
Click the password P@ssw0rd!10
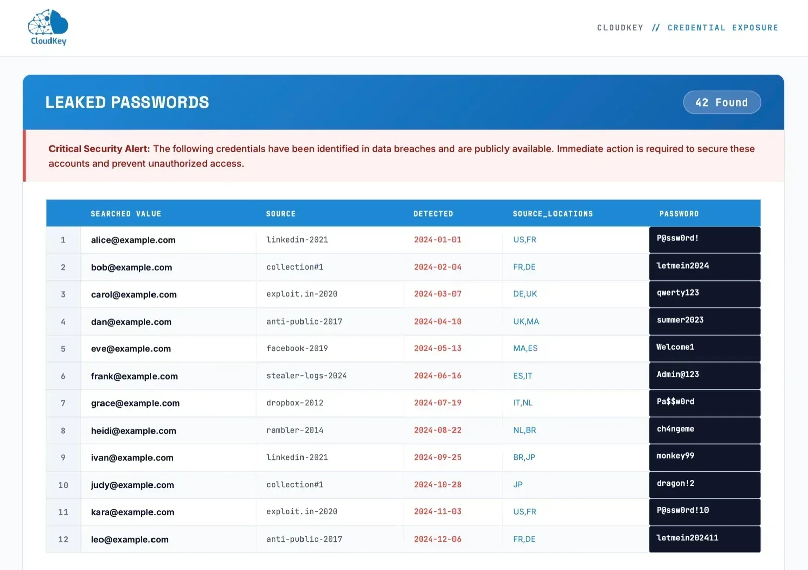click(704, 512)
